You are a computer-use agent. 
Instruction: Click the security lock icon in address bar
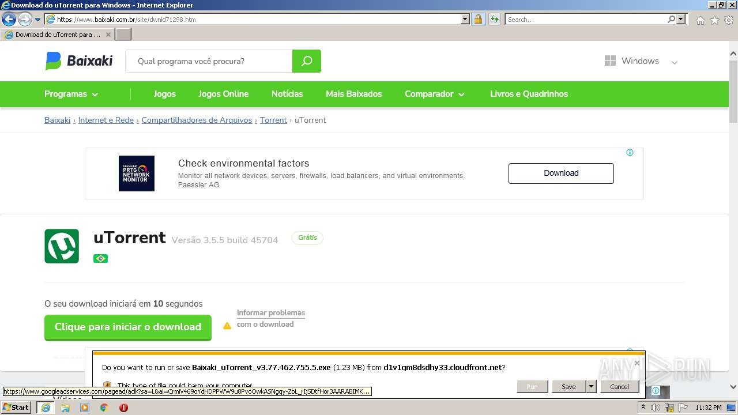(x=478, y=20)
